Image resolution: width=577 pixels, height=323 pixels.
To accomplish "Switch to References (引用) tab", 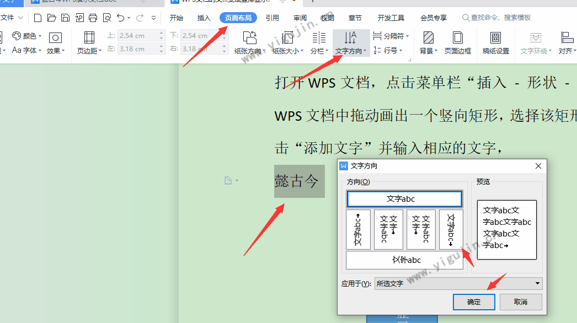I will (273, 18).
